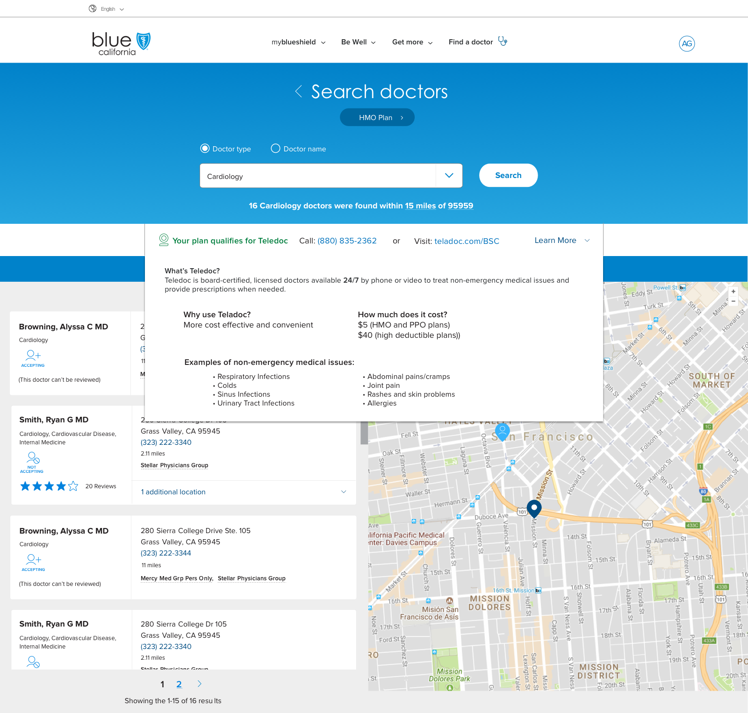748x713 pixels.
Task: Click the HMO Plan button
Action: point(377,117)
